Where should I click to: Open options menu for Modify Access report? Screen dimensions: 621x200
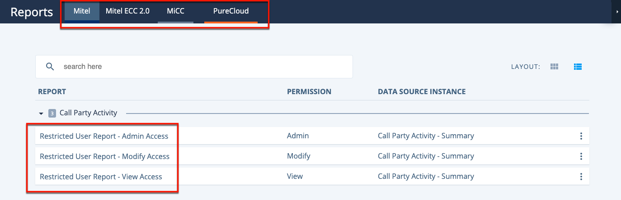coord(581,156)
